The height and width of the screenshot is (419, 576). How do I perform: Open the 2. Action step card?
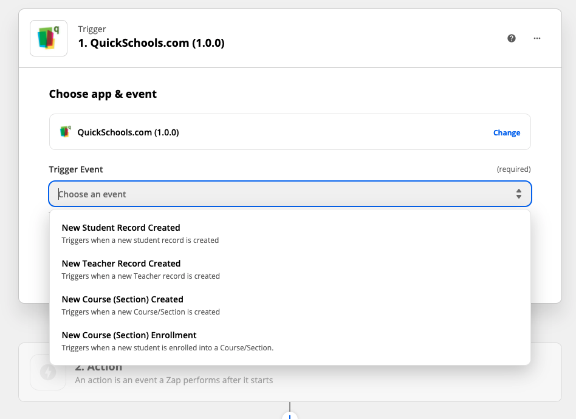tap(290, 372)
